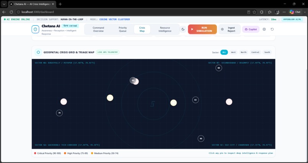Inspect map pin 82

pos(195,100)
